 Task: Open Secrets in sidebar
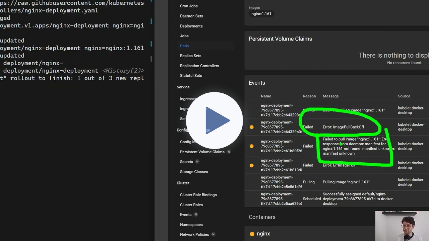coord(186,162)
